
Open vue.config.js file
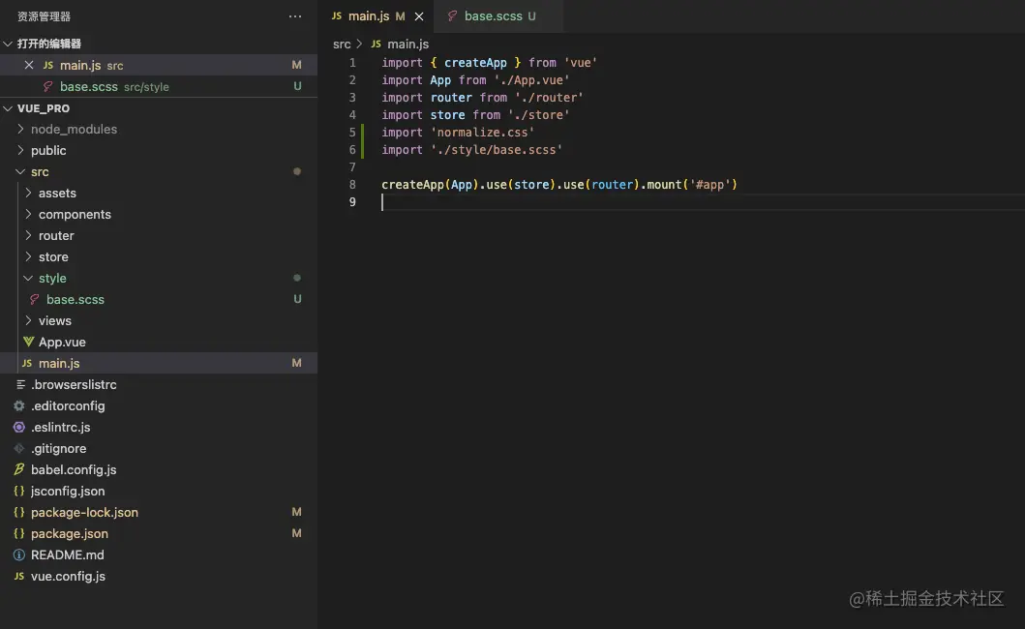[x=159, y=576]
